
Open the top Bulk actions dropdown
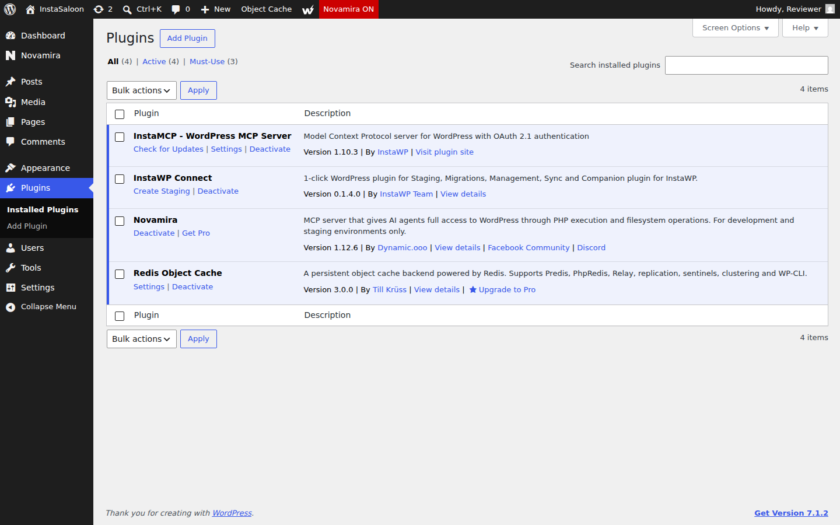(x=142, y=90)
